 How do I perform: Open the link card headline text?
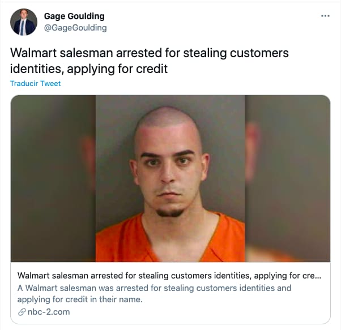click(169, 276)
